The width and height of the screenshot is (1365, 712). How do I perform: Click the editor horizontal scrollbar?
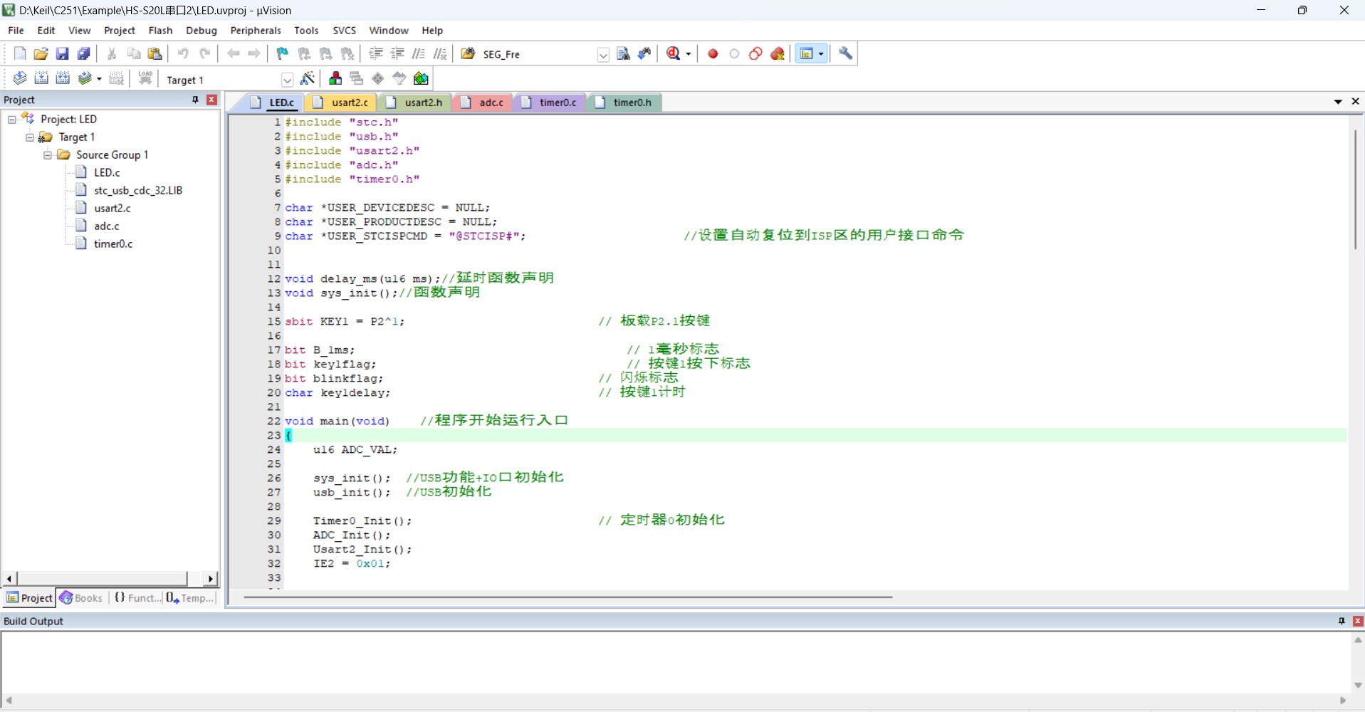coord(568,597)
